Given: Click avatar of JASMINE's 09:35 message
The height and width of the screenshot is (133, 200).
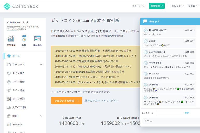Looking at the screenshot, I should point(146,98).
